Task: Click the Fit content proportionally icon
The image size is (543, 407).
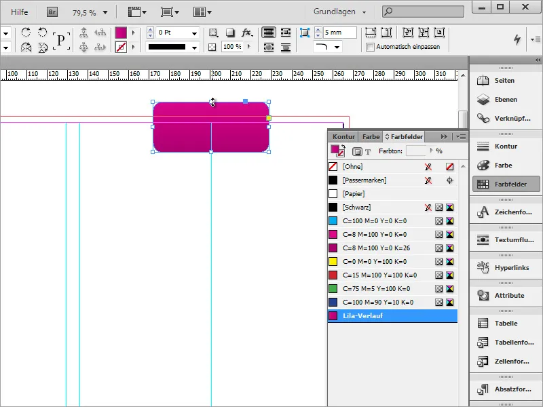Action: [386, 33]
